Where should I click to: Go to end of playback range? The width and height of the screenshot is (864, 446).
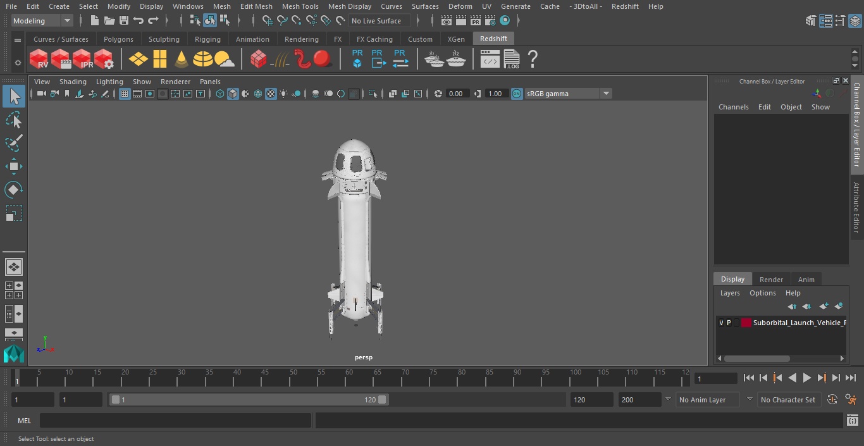851,378
